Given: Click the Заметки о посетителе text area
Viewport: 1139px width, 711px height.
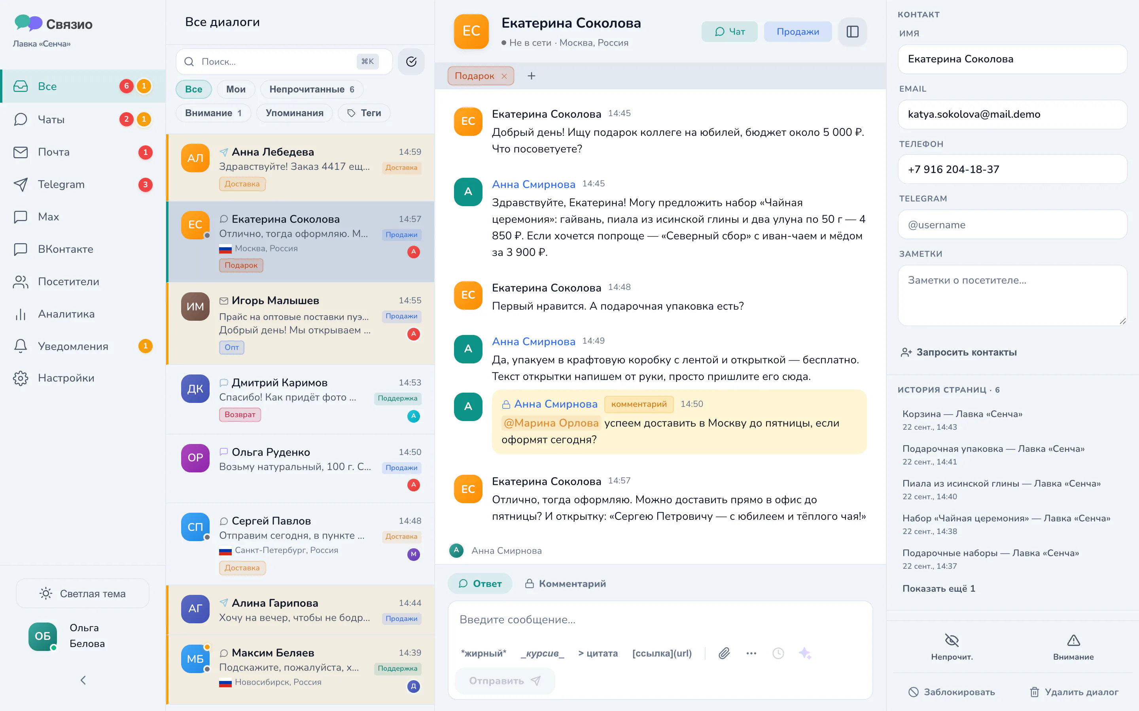Looking at the screenshot, I should (x=1012, y=295).
